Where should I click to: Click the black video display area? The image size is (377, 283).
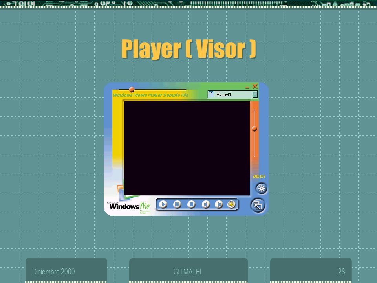click(187, 148)
